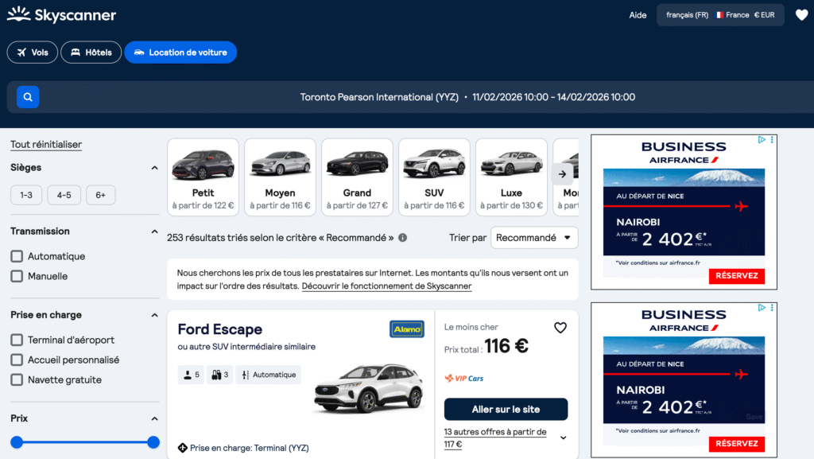Click the Alamo supplier logo

click(407, 329)
